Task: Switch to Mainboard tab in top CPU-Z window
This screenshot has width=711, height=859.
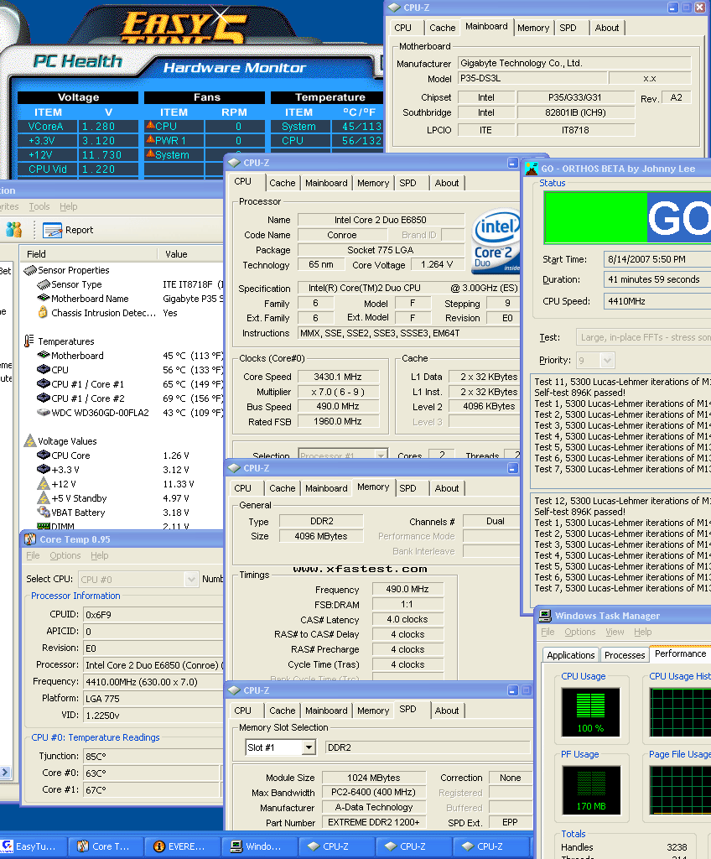Action: [x=486, y=26]
